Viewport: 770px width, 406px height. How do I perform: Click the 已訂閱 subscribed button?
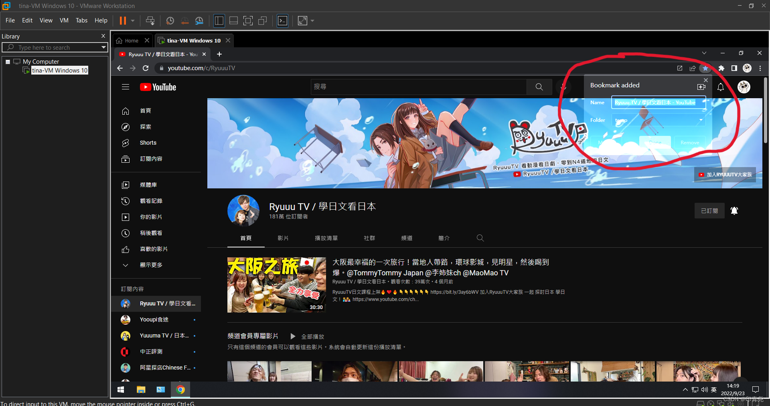pos(709,211)
